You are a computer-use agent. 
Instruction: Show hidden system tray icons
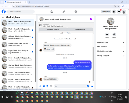[109, 97]
